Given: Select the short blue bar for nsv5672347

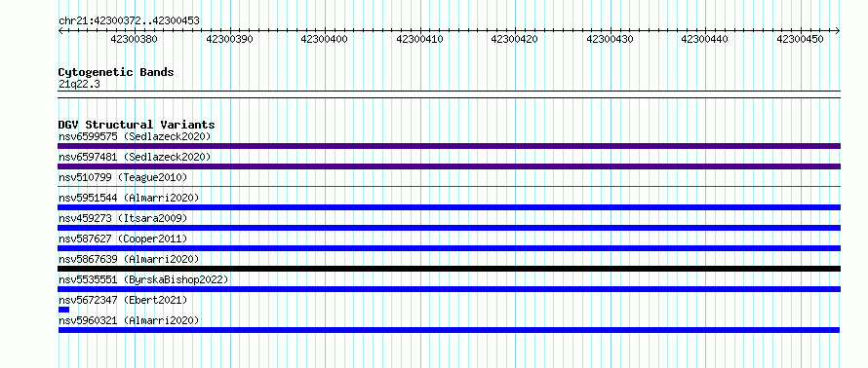Looking at the screenshot, I should tap(63, 310).
